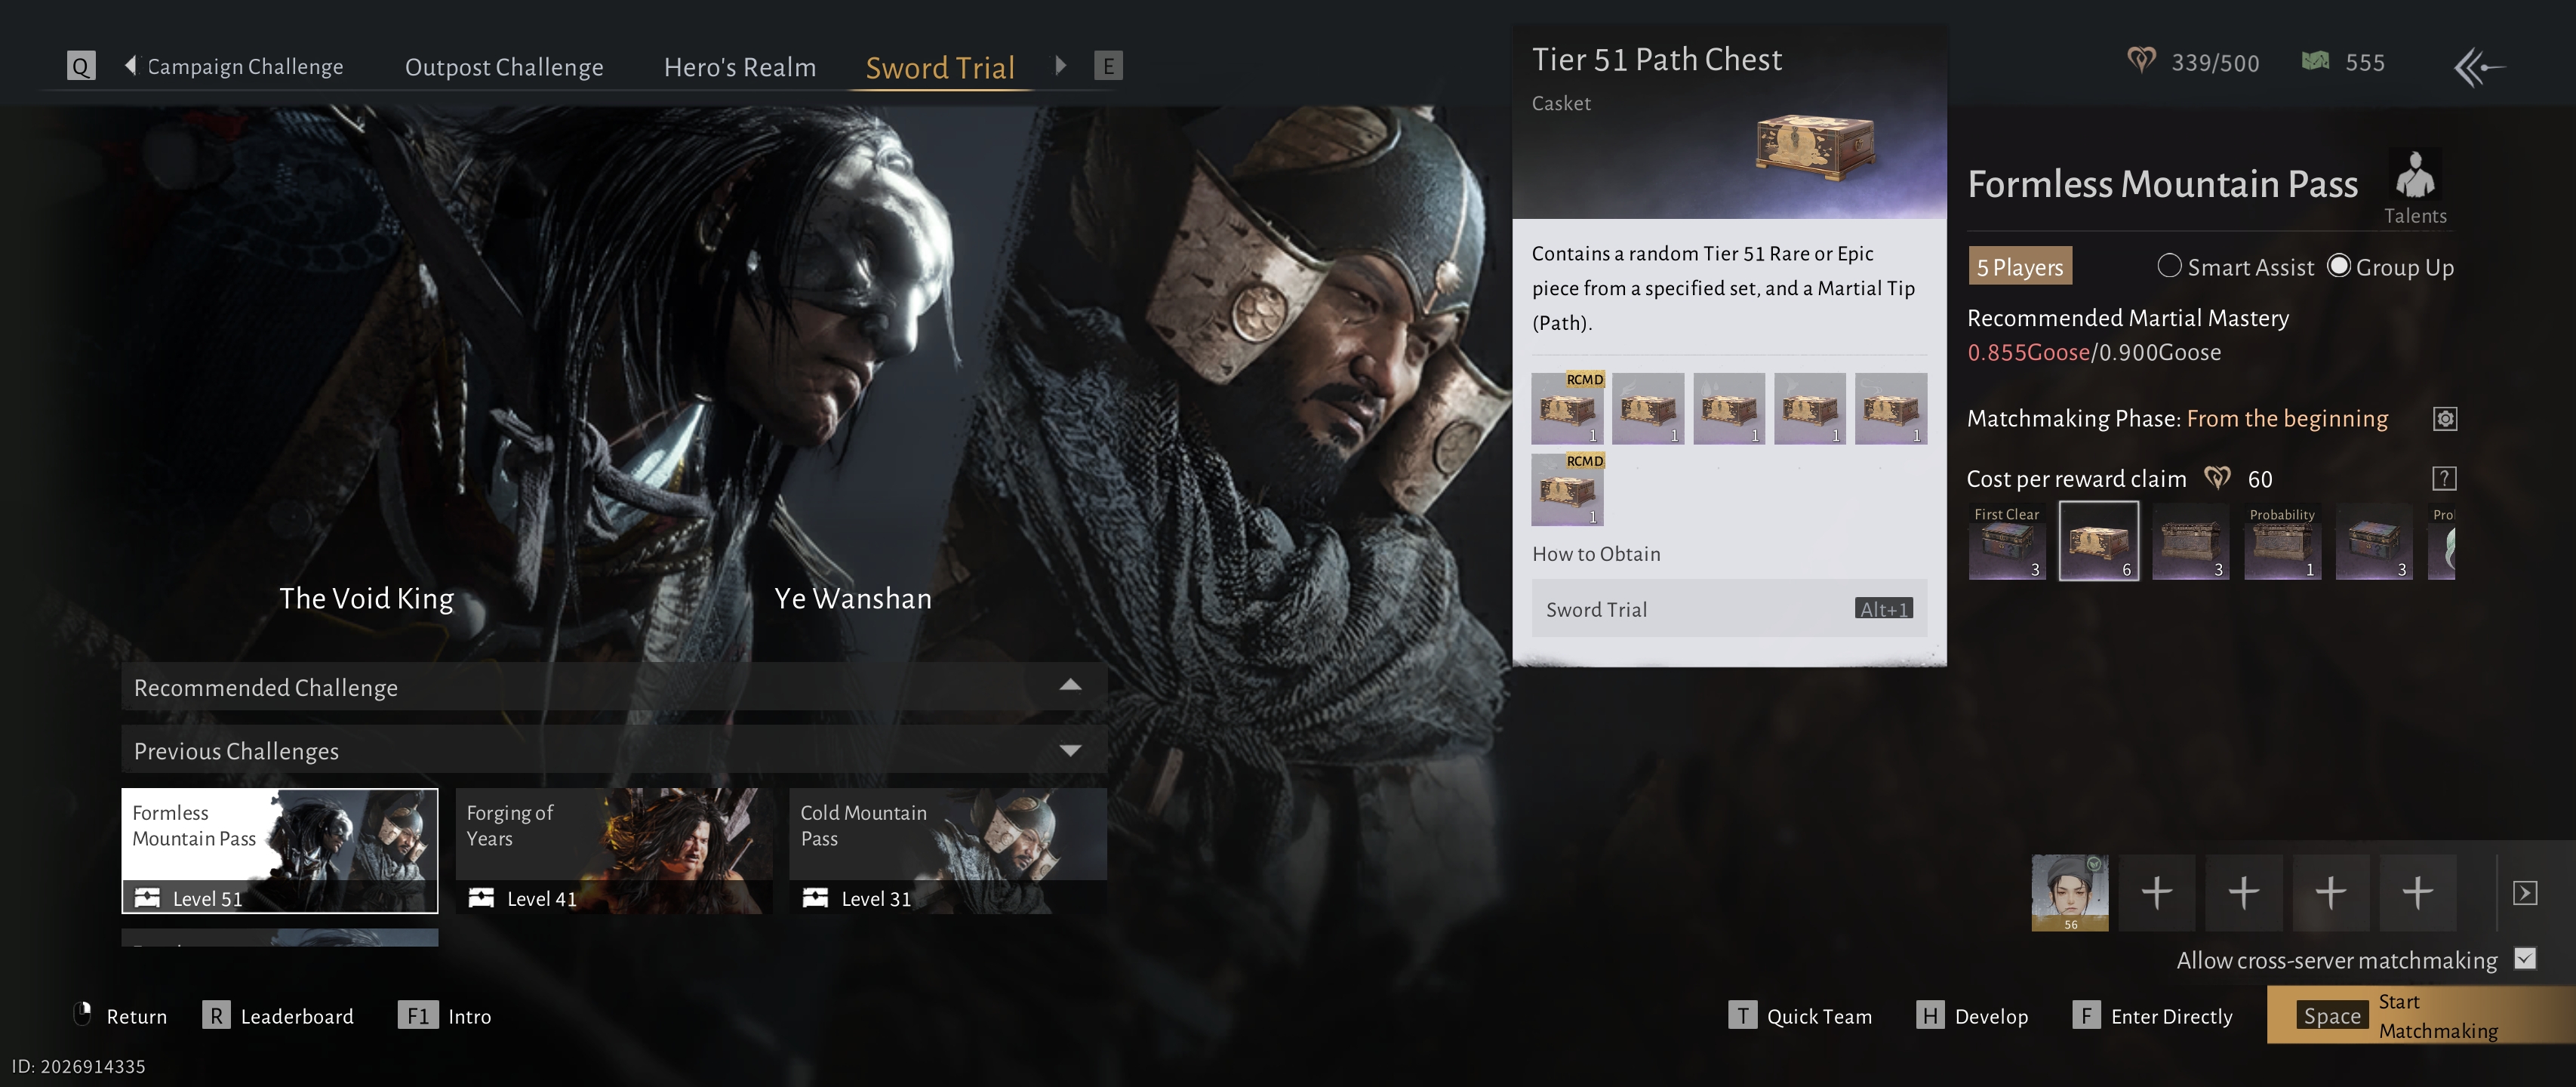The image size is (2576, 1087).
Task: Open the Outpost Challenge tab
Action: 503,67
